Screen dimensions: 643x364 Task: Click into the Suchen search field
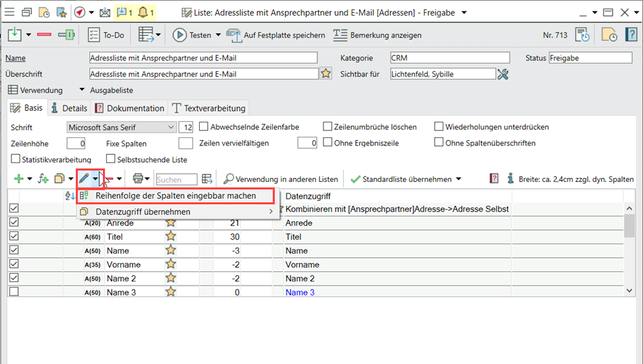click(176, 179)
